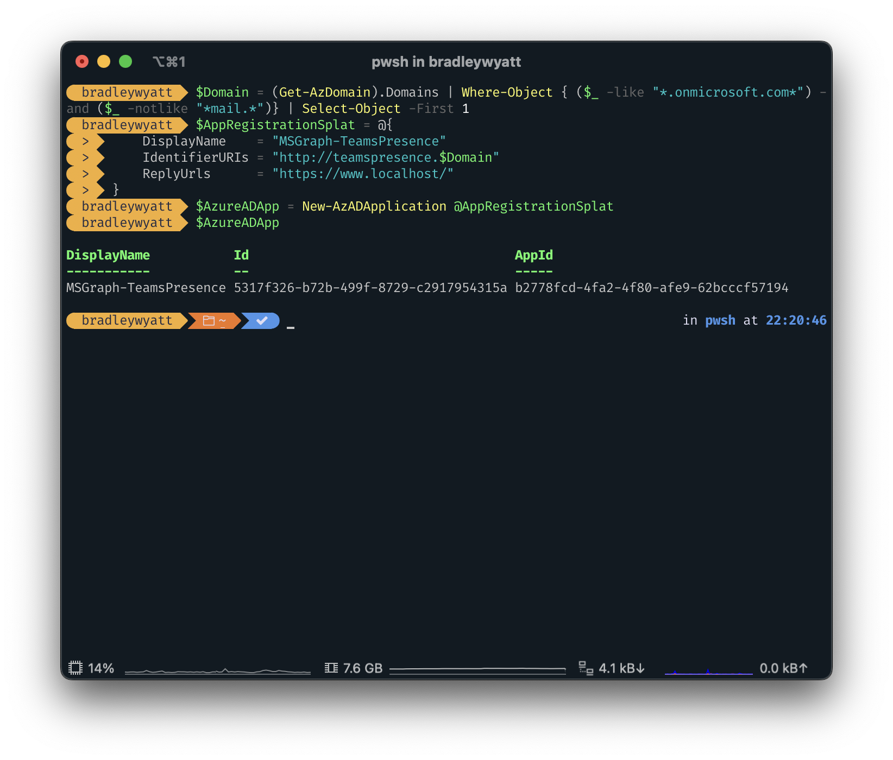Click the folder icon in the prompt

(x=209, y=321)
